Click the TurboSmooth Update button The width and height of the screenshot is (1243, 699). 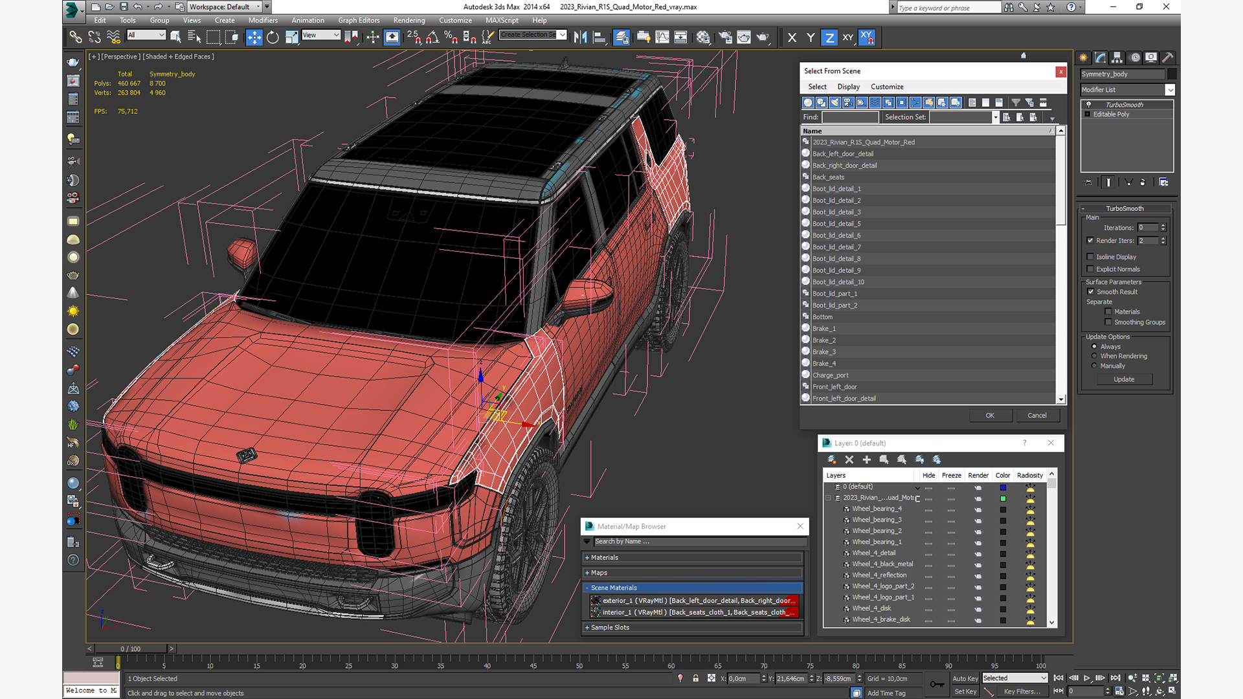1124,379
